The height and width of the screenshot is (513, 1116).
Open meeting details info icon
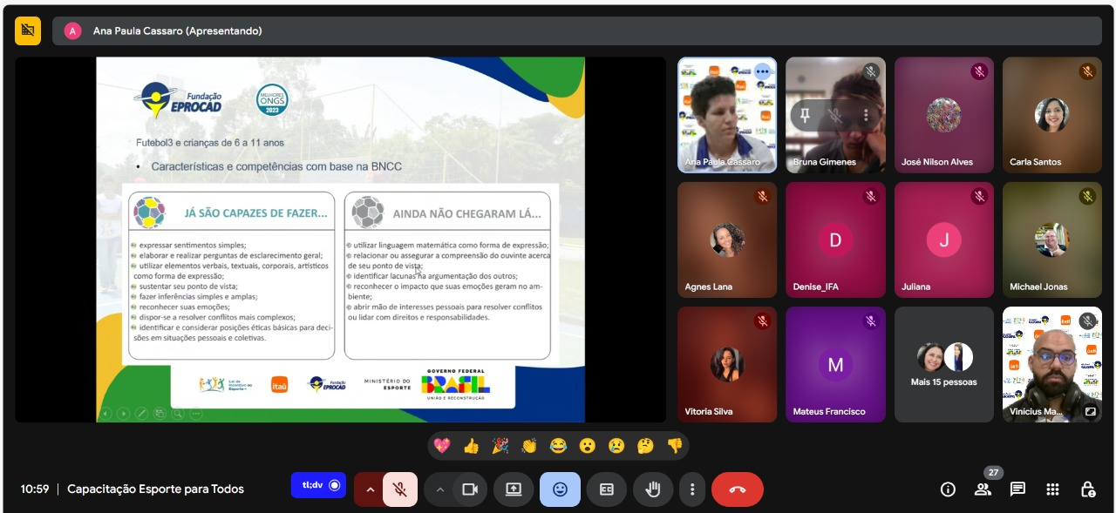[x=948, y=489]
